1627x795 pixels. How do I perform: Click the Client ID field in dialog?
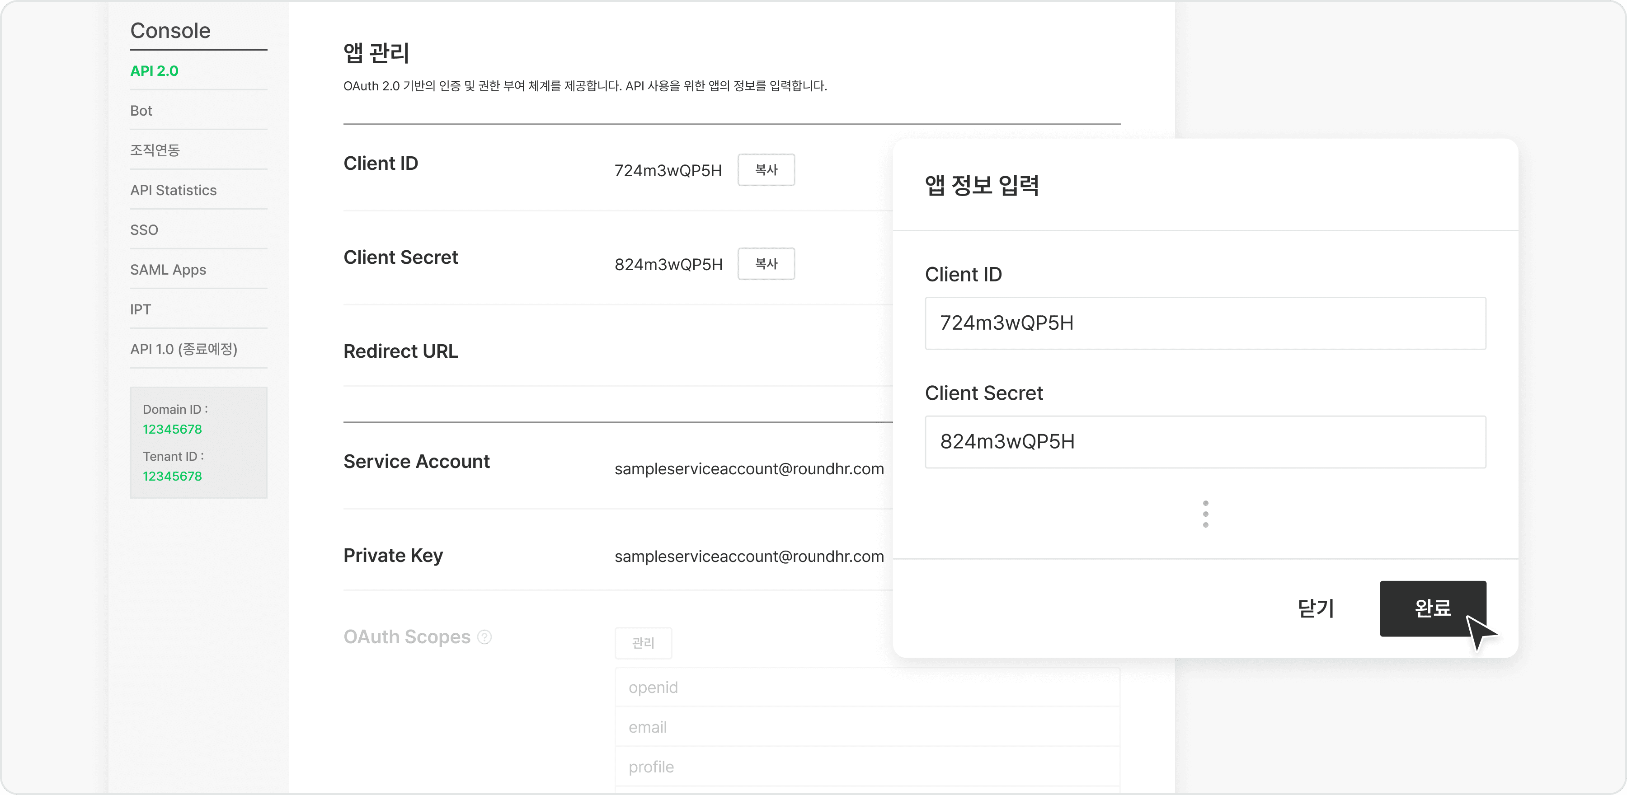click(x=1205, y=323)
